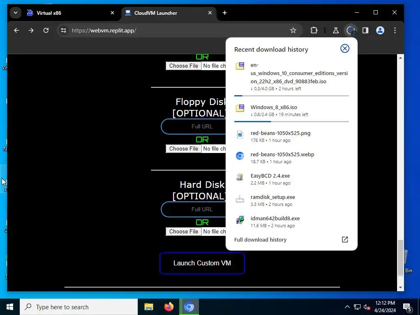
Task: Click Floppy Disk Full URL field
Action: pyautogui.click(x=194, y=126)
